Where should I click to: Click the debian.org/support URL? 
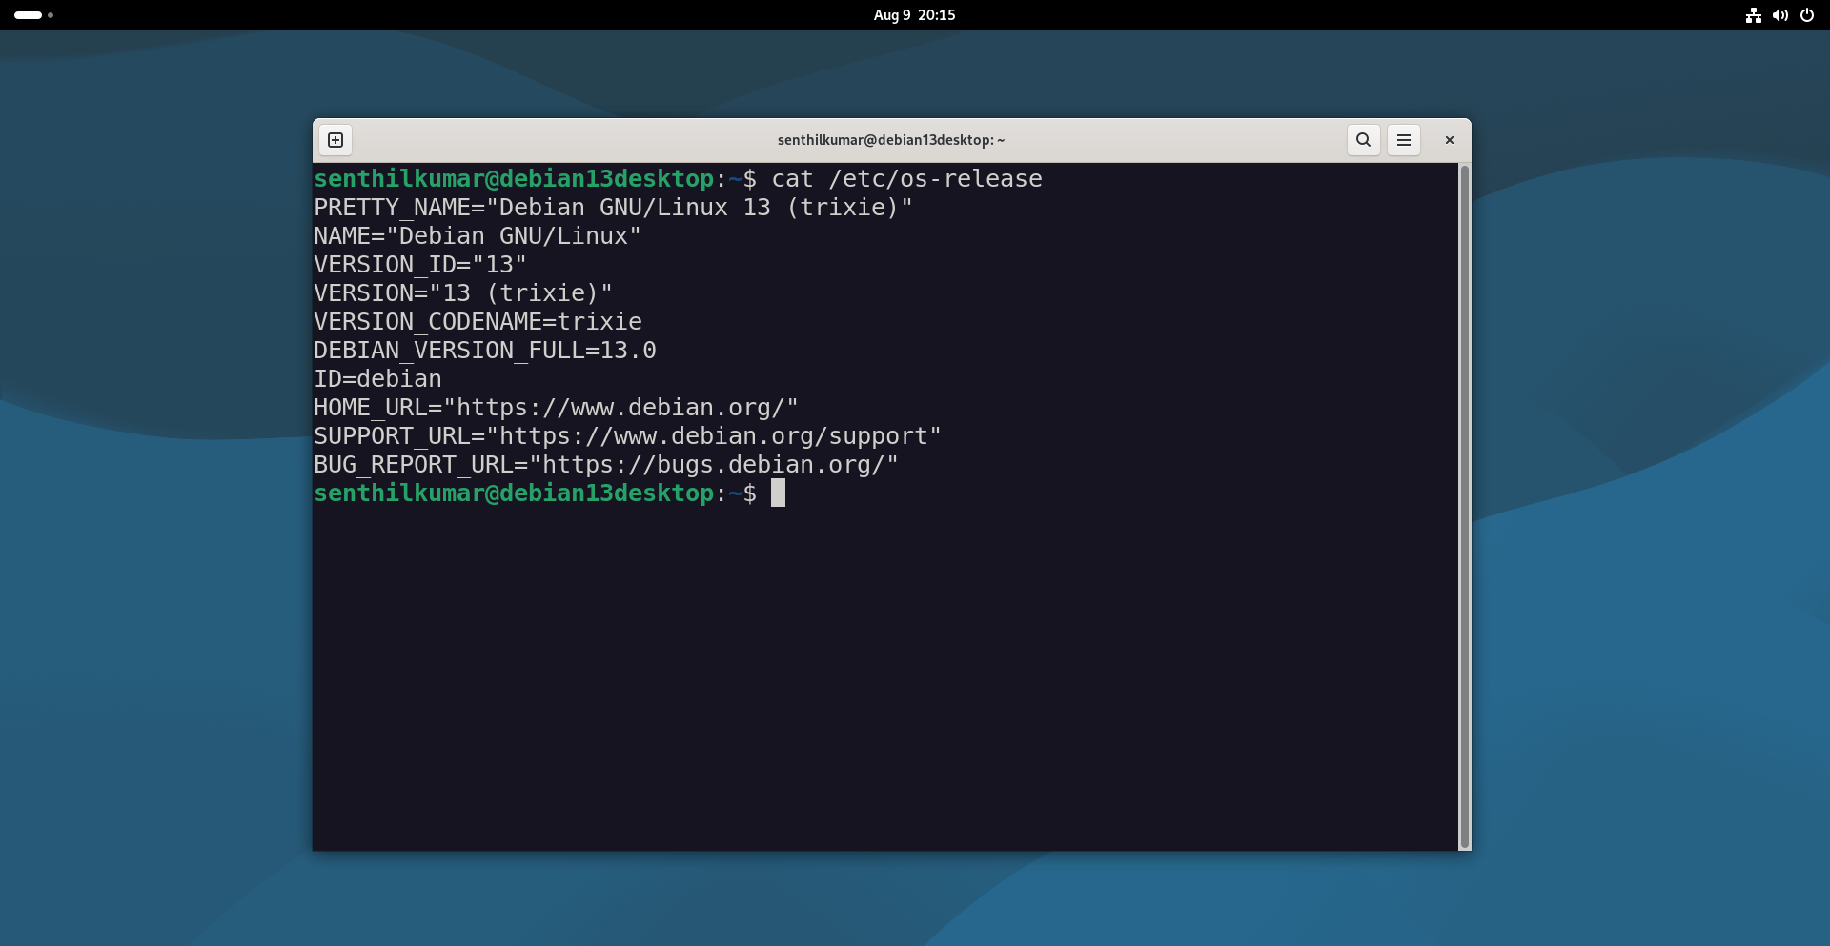click(x=713, y=436)
